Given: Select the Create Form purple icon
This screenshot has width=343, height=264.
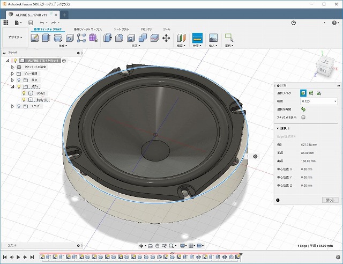Looking at the screenshot, I should point(93,38).
